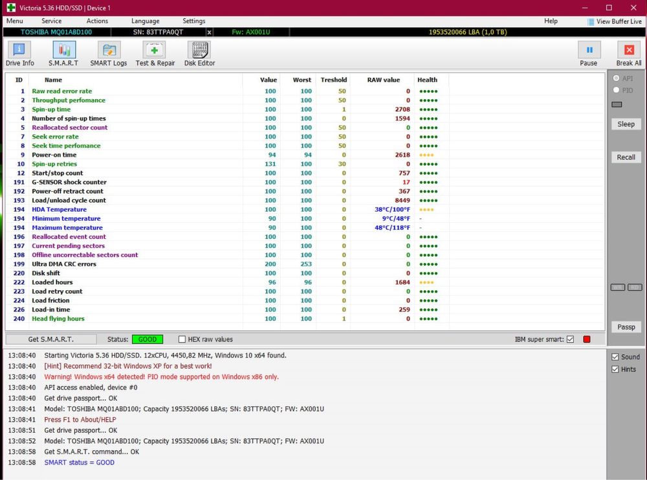This screenshot has height=480, width=647.
Task: Select the PIO radio option
Action: [616, 90]
